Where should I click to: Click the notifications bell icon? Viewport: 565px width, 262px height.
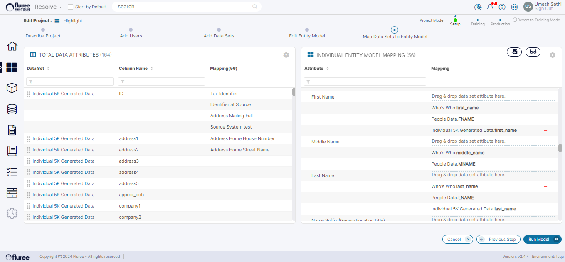490,7
